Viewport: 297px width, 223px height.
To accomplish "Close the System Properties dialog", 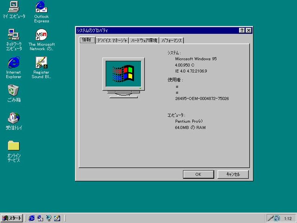I will coord(249,30).
